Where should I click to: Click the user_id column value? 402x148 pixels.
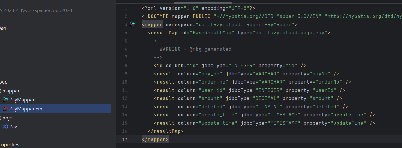212,90
